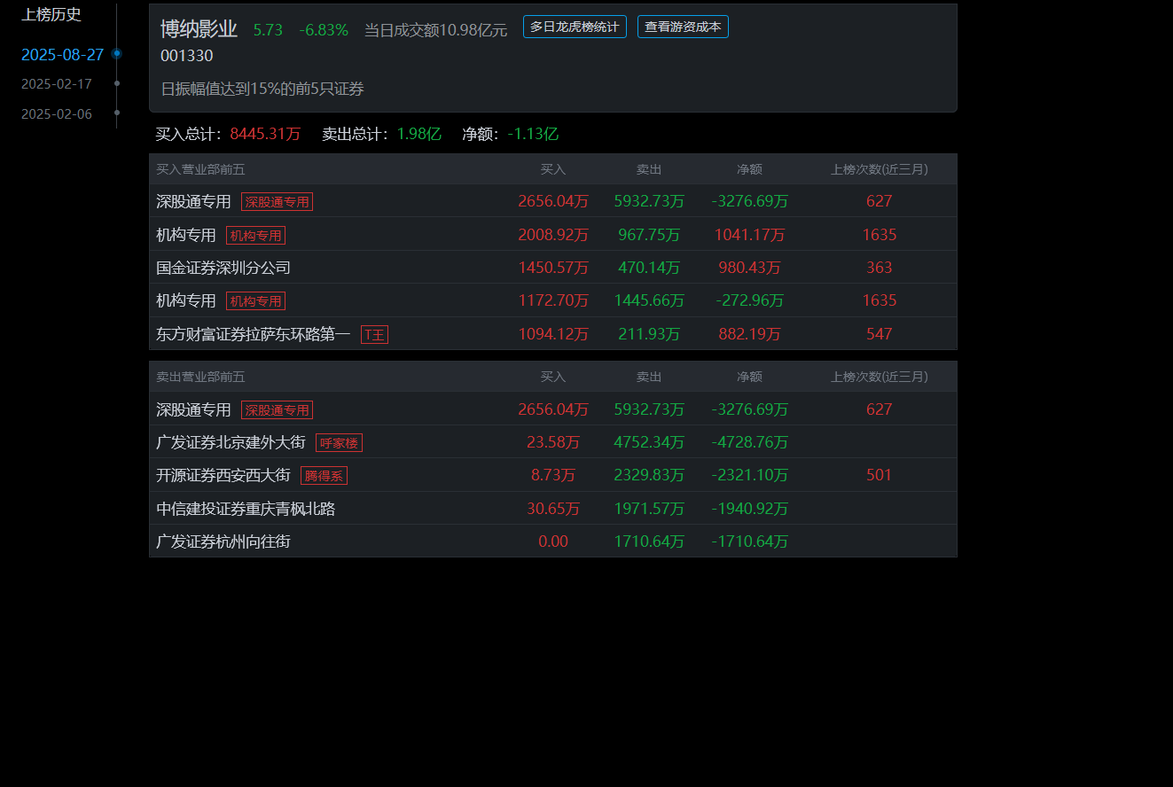Image resolution: width=1173 pixels, height=787 pixels.
Task: Click 2008.92万 buy value
Action: pyautogui.click(x=553, y=235)
